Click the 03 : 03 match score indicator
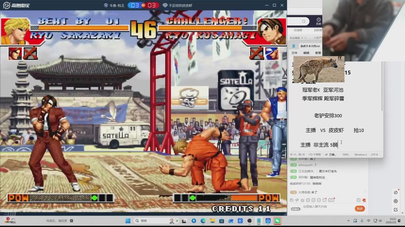 point(143,5)
